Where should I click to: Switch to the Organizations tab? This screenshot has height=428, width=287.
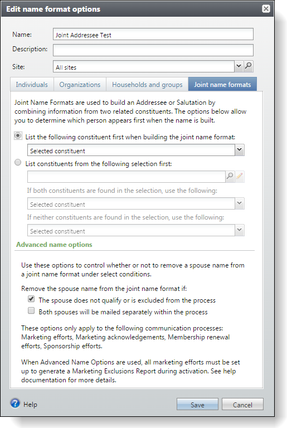(80, 85)
